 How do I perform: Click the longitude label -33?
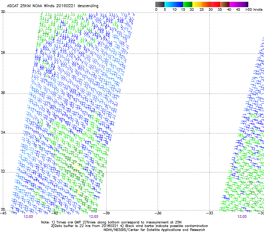[209, 213]
